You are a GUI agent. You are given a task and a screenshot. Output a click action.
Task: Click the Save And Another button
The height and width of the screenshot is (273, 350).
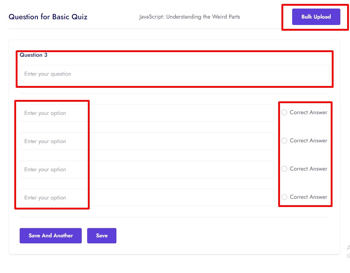pos(51,236)
